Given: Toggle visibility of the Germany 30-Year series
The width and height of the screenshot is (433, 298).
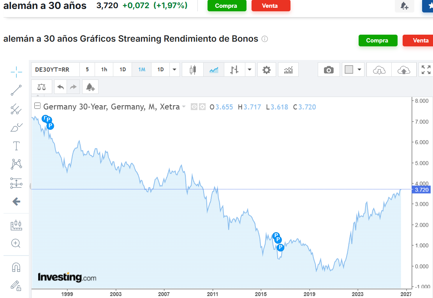Looking at the screenshot, I should pyautogui.click(x=194, y=107).
